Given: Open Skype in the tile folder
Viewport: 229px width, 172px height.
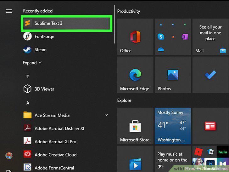Looking at the screenshot, I should click(x=161, y=37).
